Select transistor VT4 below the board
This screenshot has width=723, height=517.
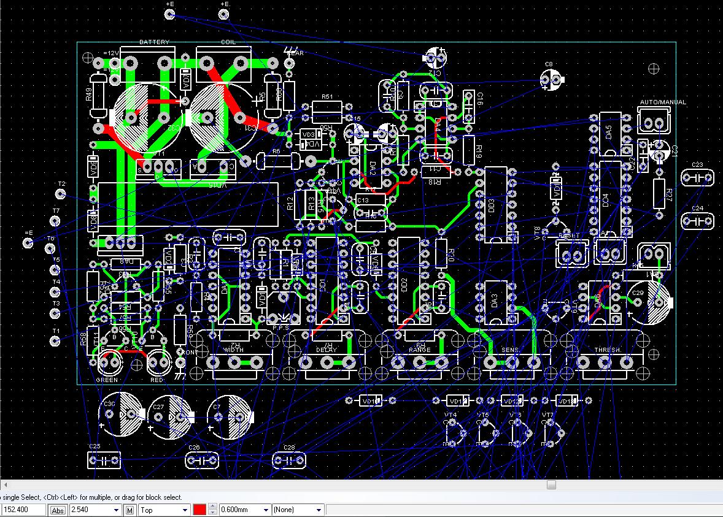[454, 432]
